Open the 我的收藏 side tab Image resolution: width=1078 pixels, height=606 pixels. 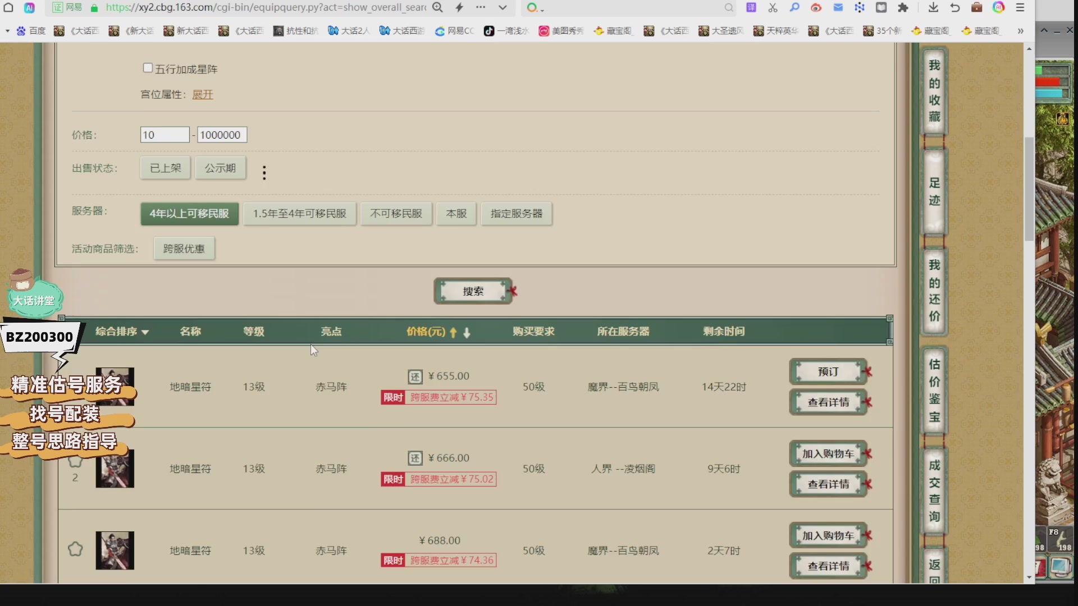934,90
